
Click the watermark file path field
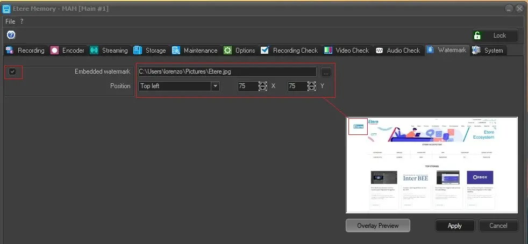(x=226, y=71)
